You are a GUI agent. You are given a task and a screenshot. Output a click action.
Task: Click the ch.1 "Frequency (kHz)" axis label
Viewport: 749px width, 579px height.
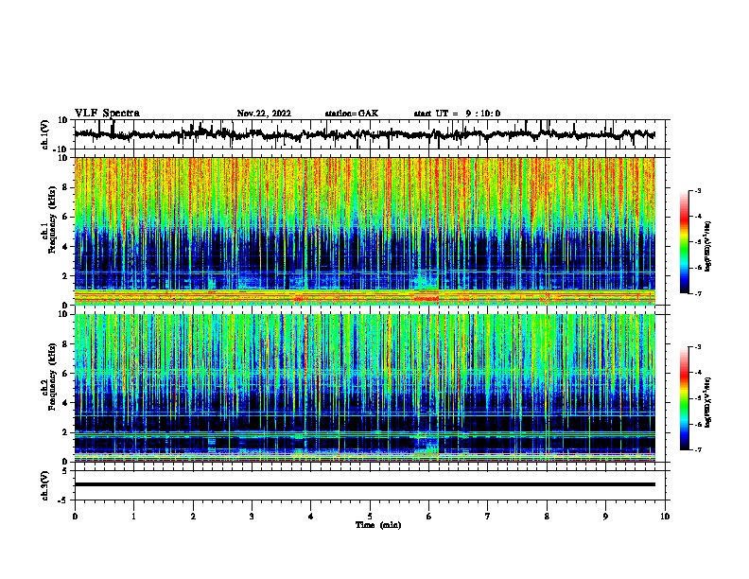52,219
